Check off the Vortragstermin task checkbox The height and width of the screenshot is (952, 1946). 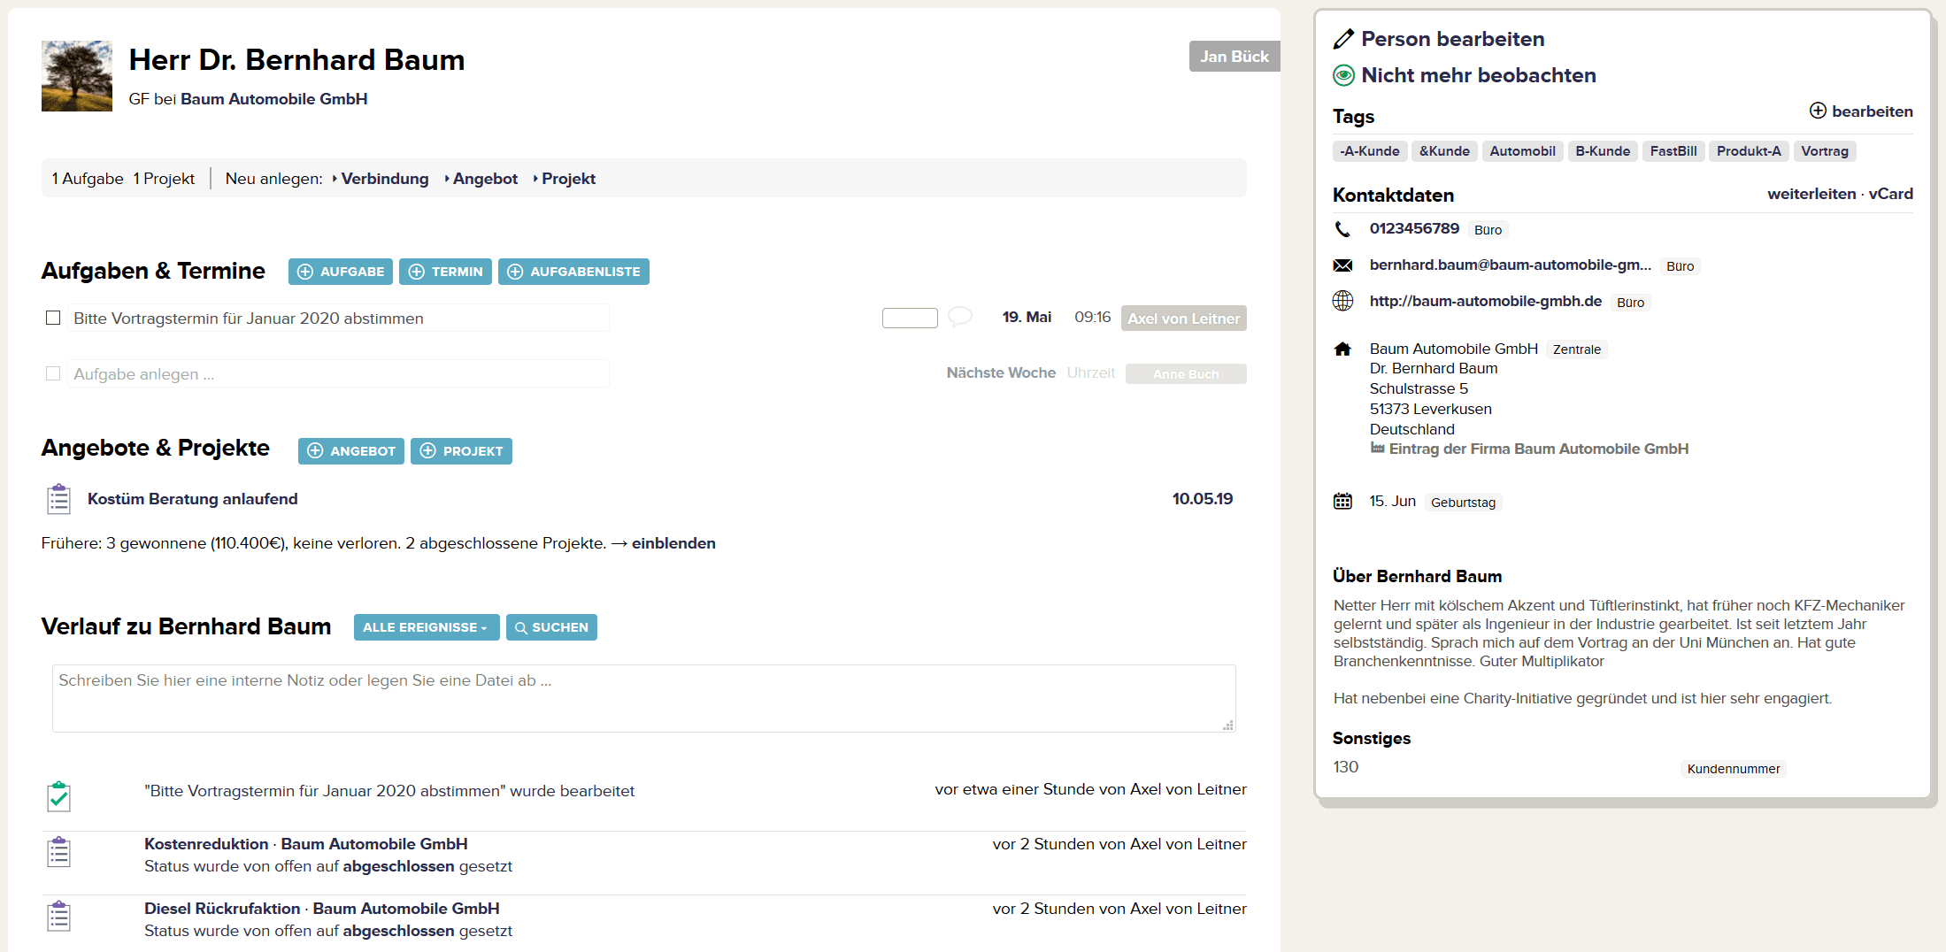[53, 318]
